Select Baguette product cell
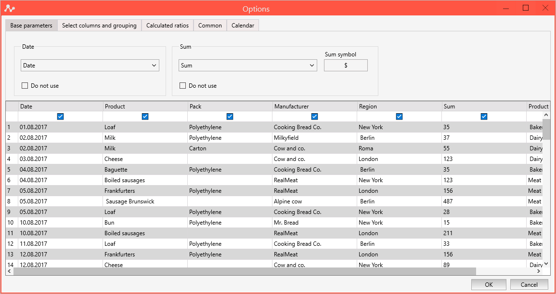The width and height of the screenshot is (556, 294). click(145, 170)
